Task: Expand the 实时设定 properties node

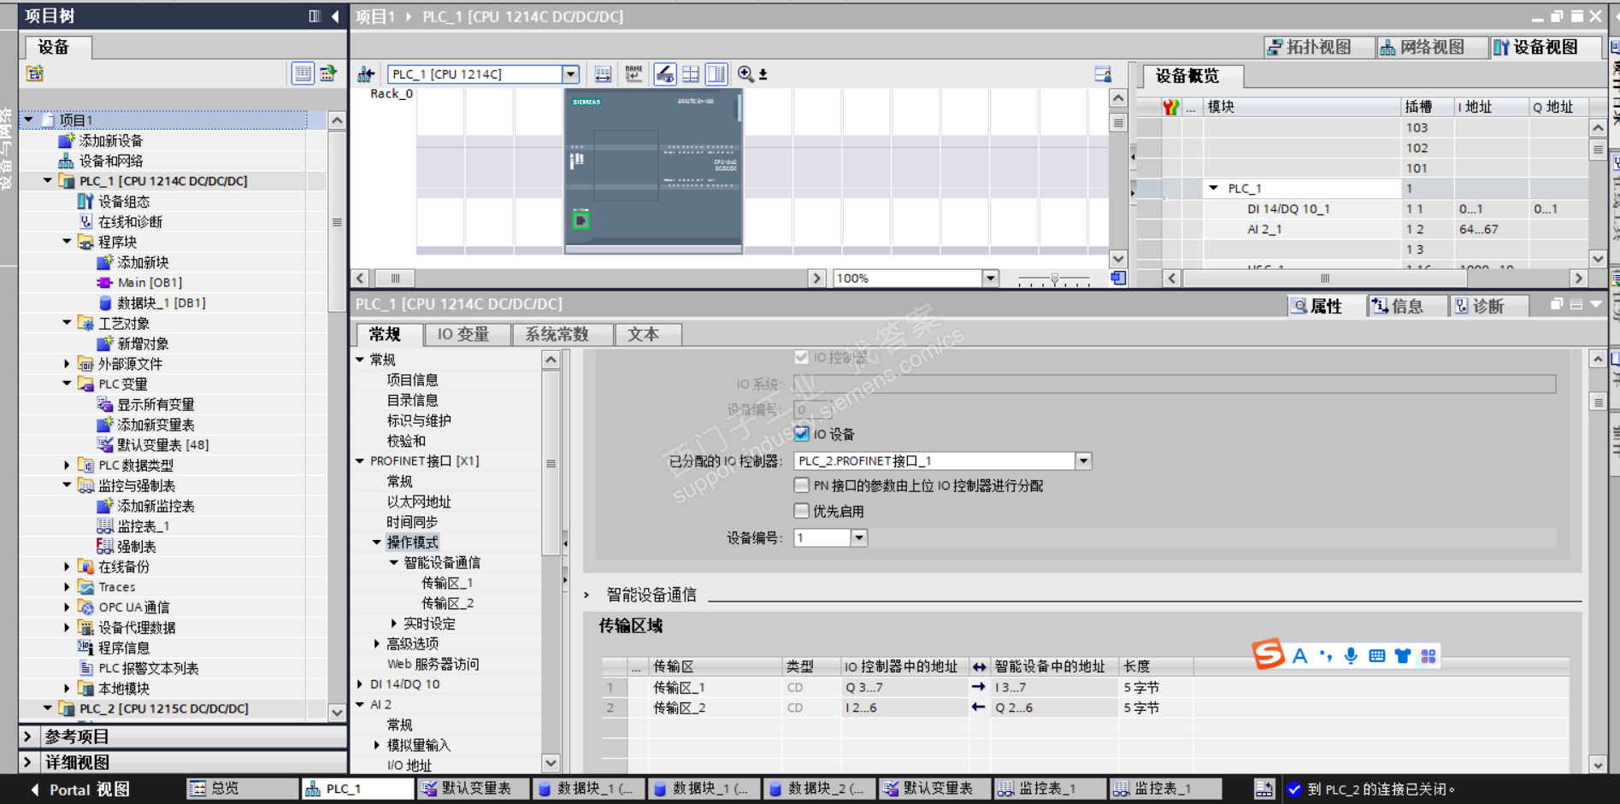Action: [x=393, y=624]
